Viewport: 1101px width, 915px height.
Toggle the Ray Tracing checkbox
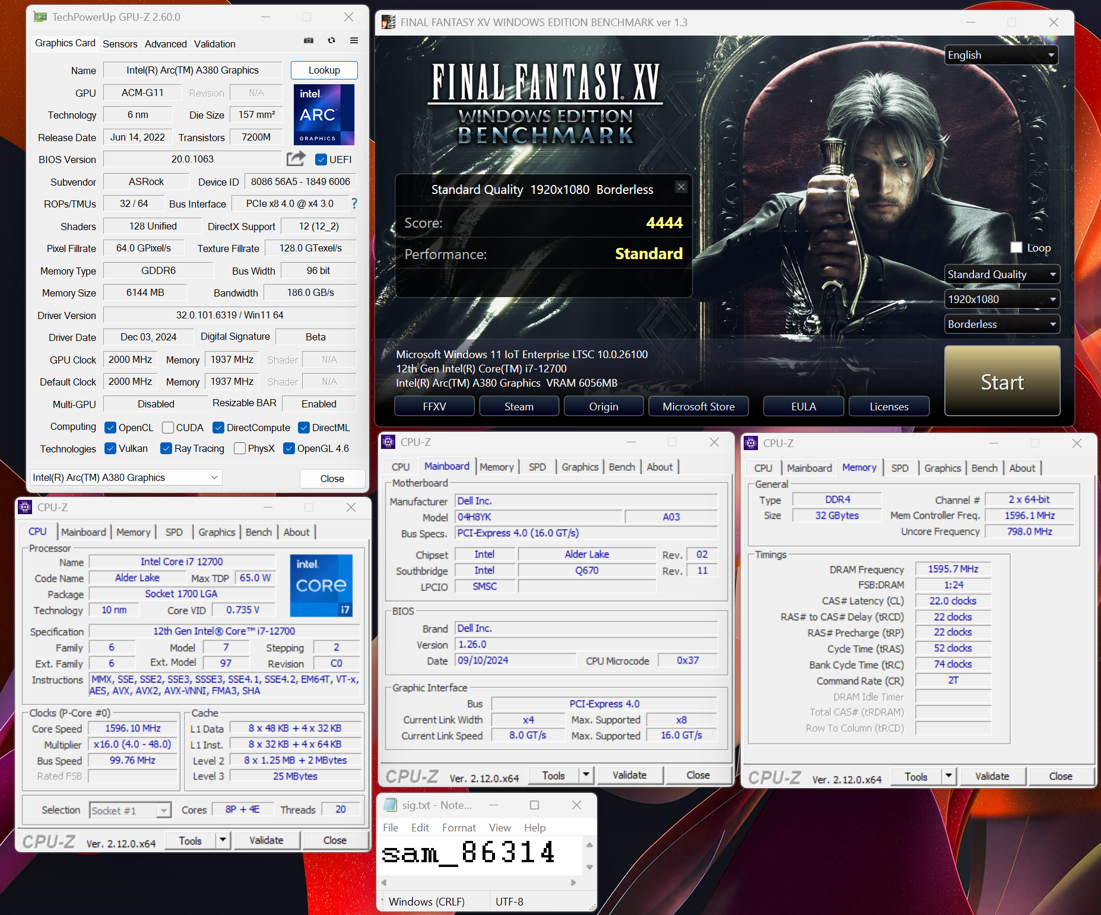pos(166,448)
